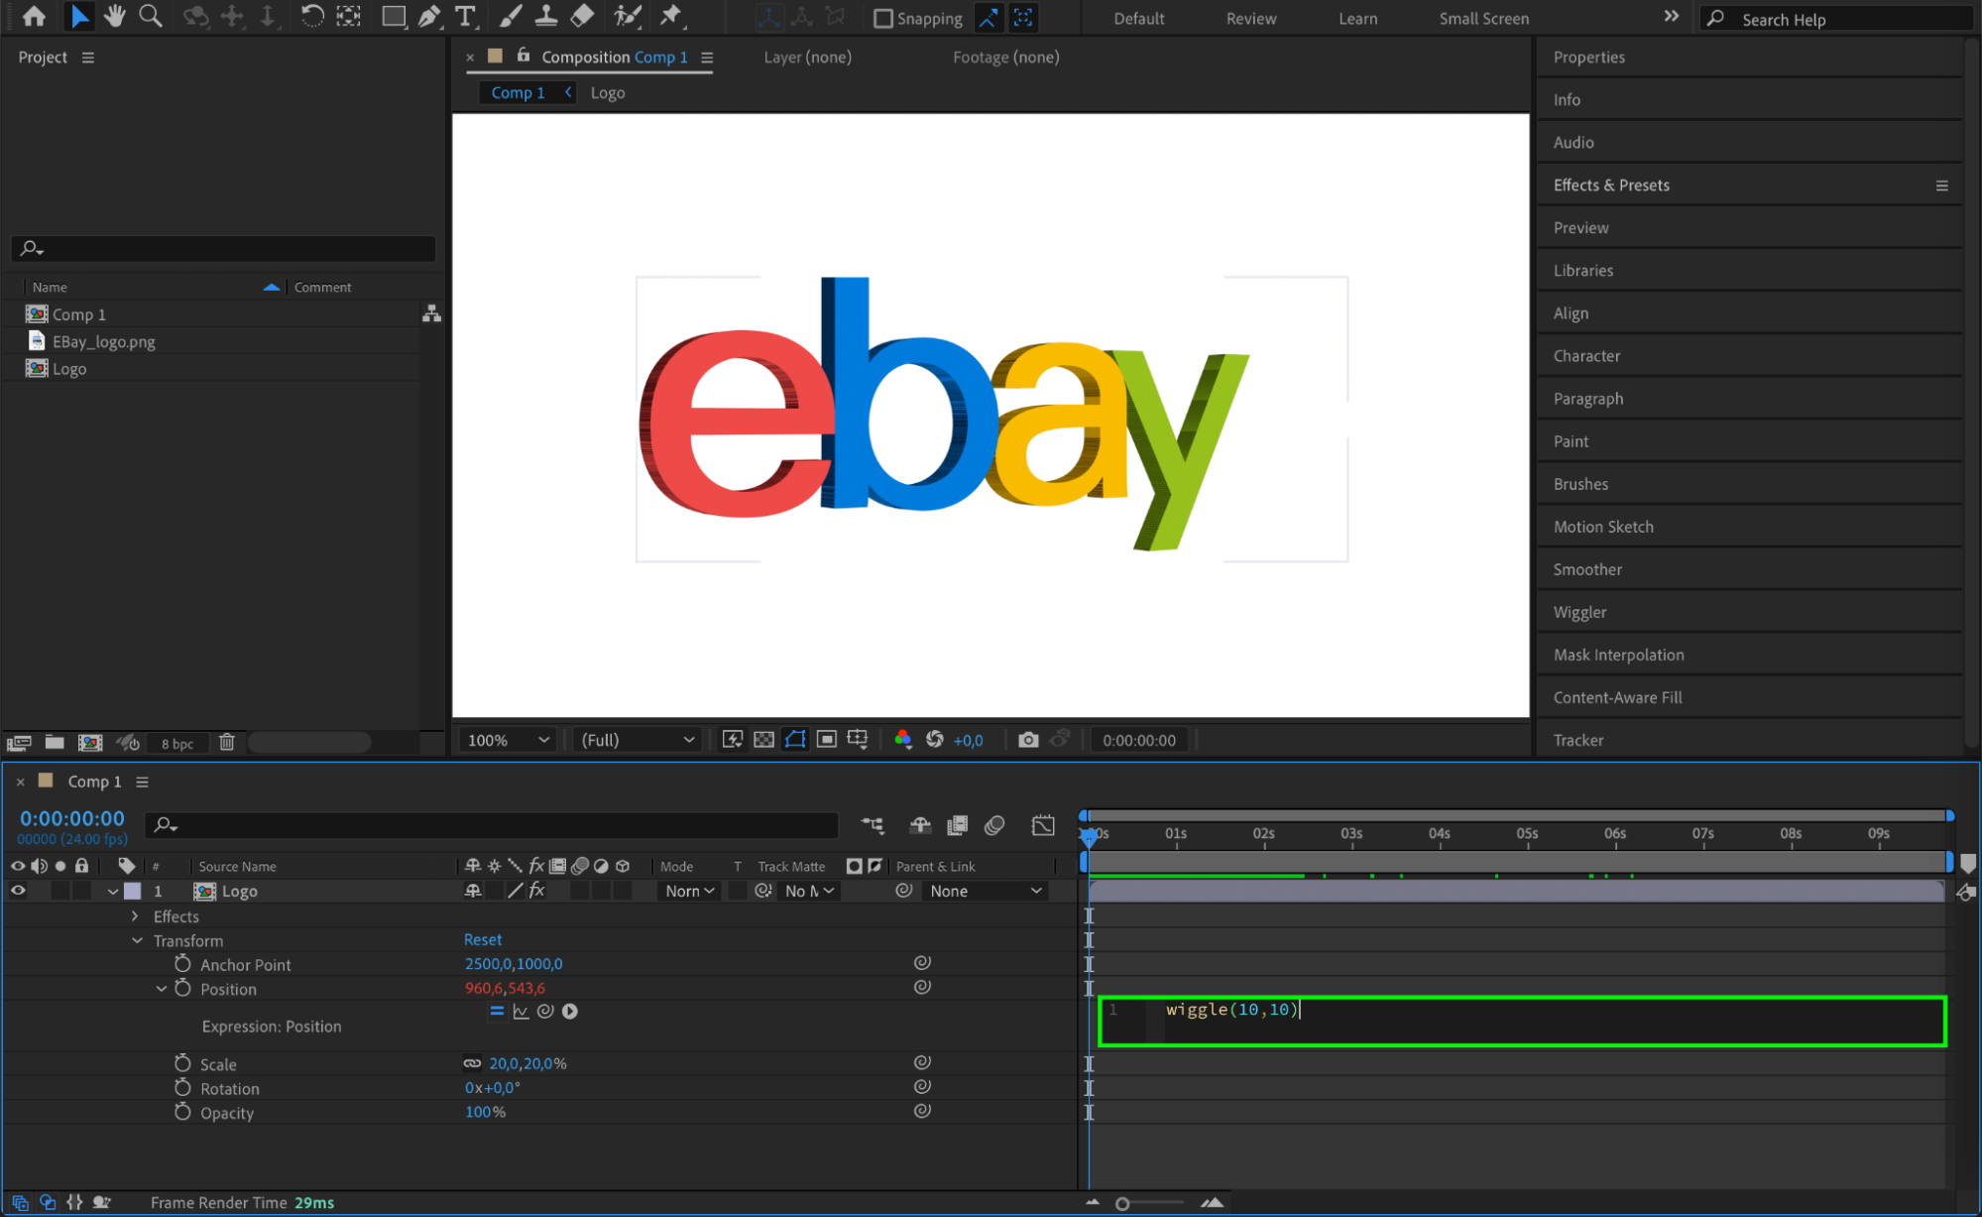The width and height of the screenshot is (1982, 1217).
Task: Take snapshot with camera icon
Action: point(1028,740)
